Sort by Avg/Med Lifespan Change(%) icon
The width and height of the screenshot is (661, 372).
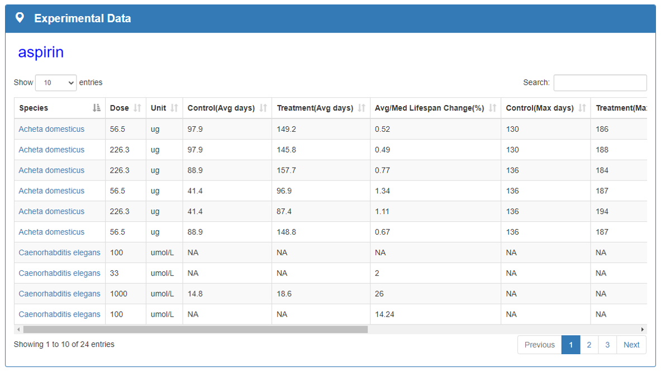point(492,108)
